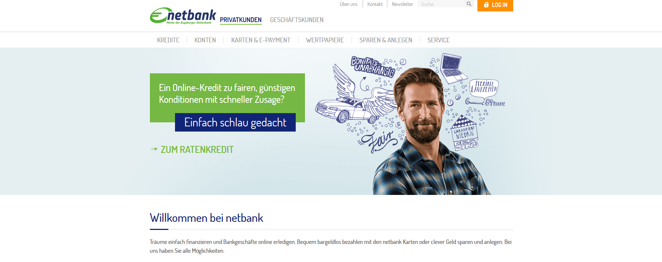Open the Konten menu
662x262 pixels.
coord(205,40)
